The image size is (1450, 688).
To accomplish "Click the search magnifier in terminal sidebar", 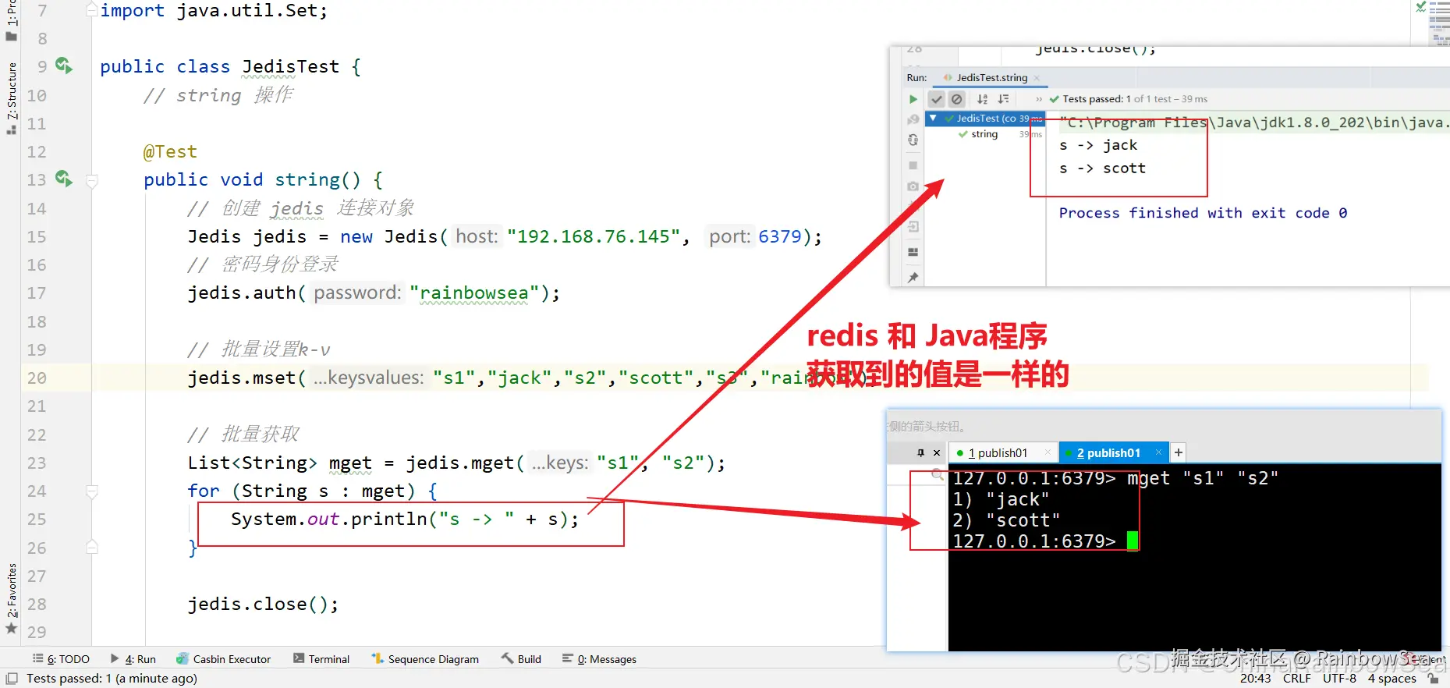I will [938, 473].
